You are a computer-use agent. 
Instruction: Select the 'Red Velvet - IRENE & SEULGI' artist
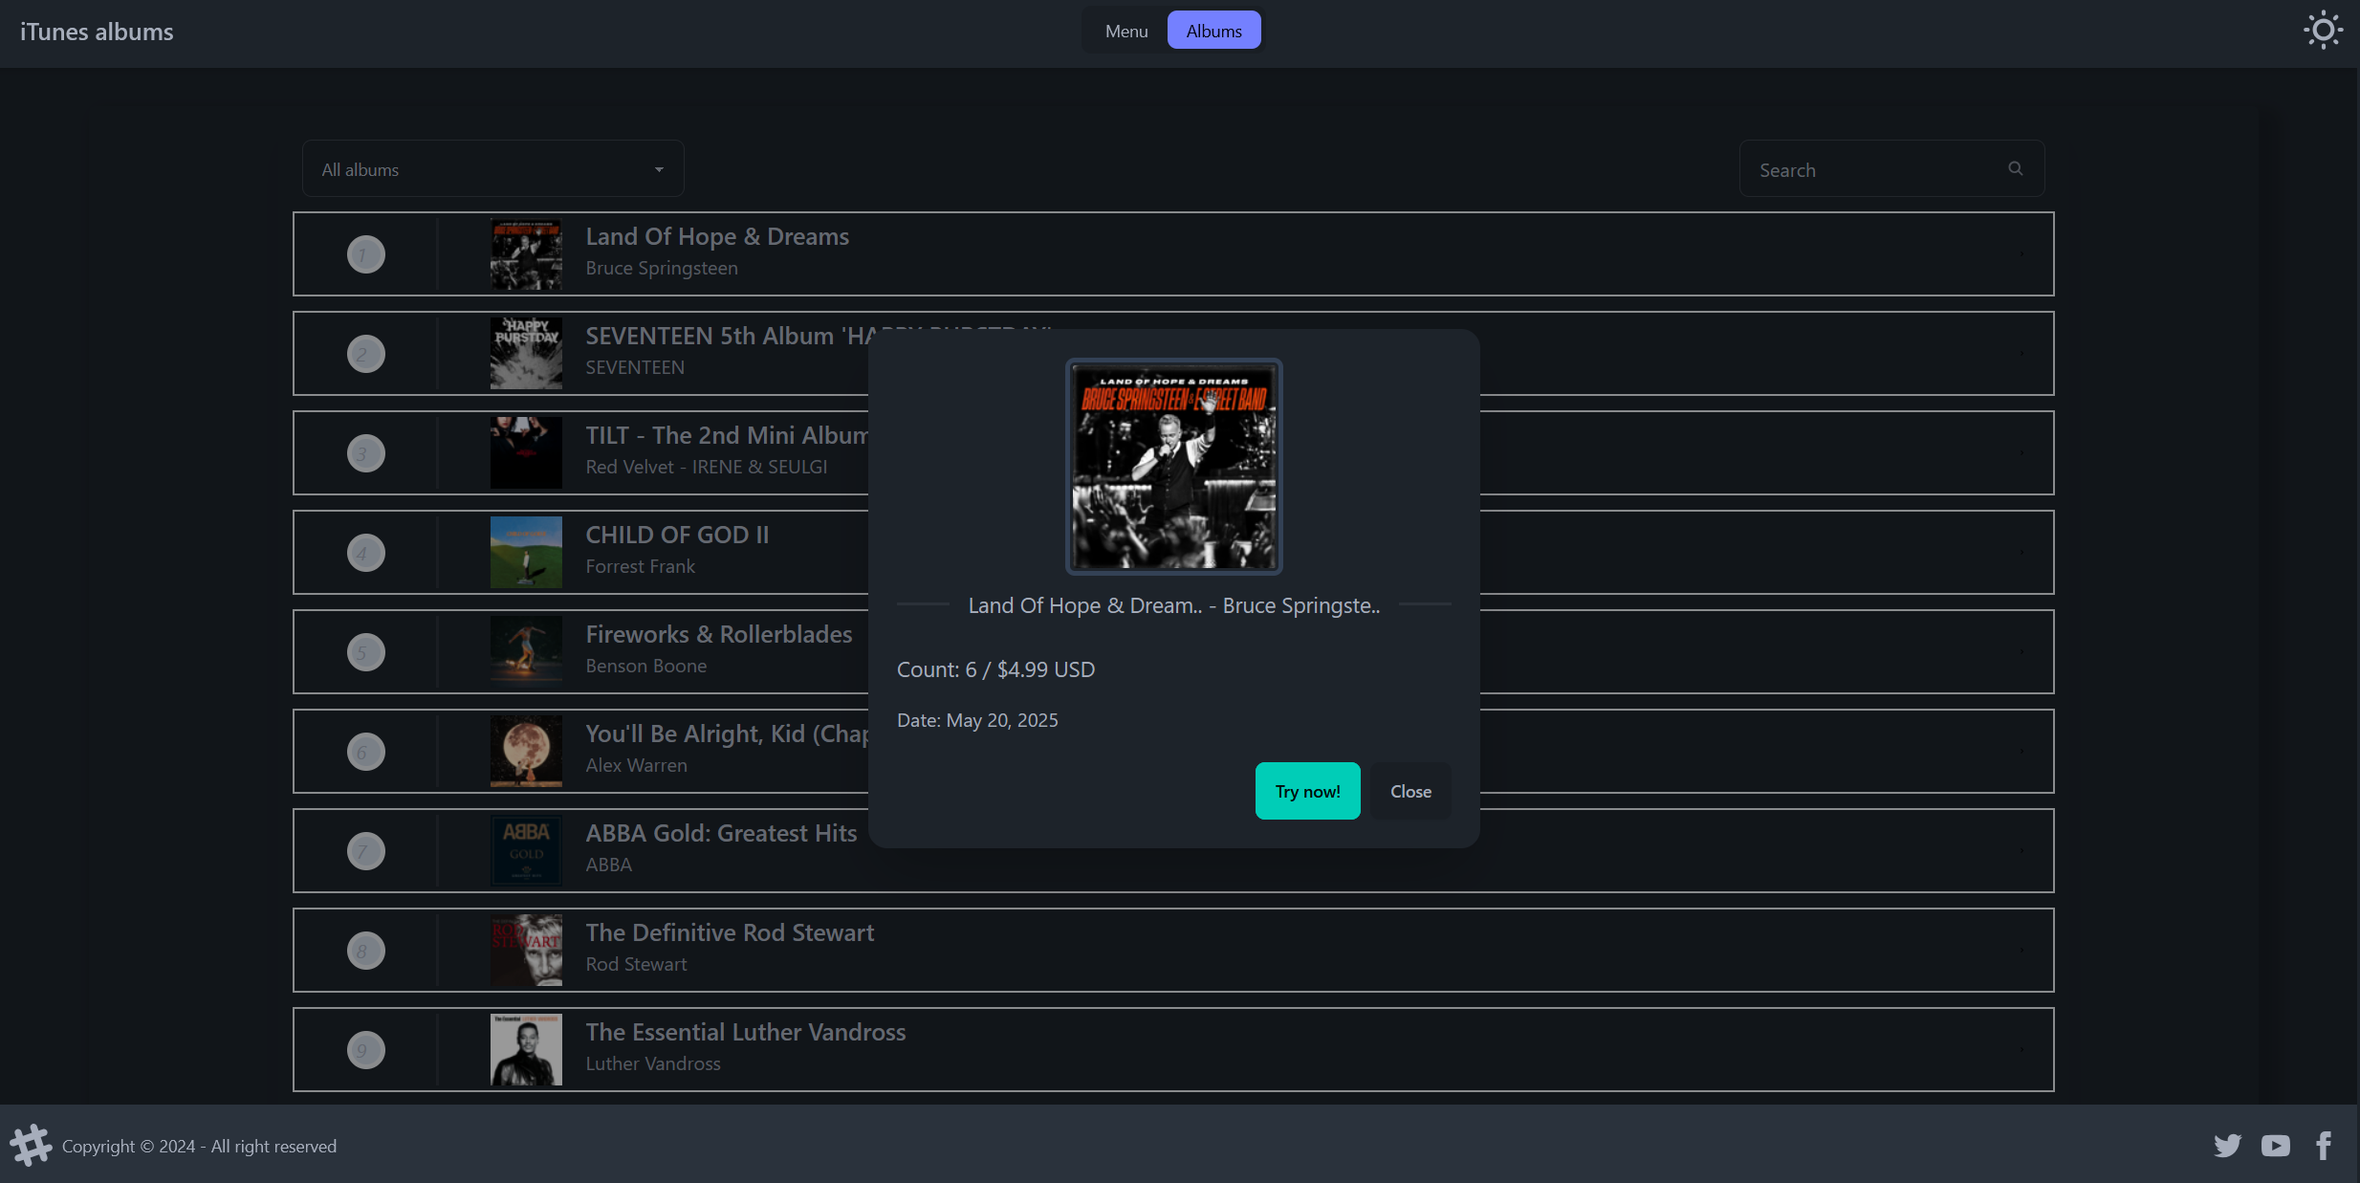click(707, 467)
